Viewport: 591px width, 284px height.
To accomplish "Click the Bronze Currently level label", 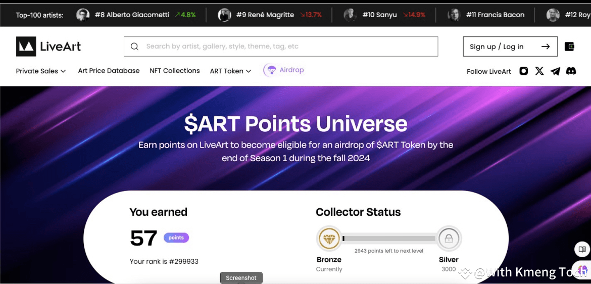I will click(x=329, y=264).
